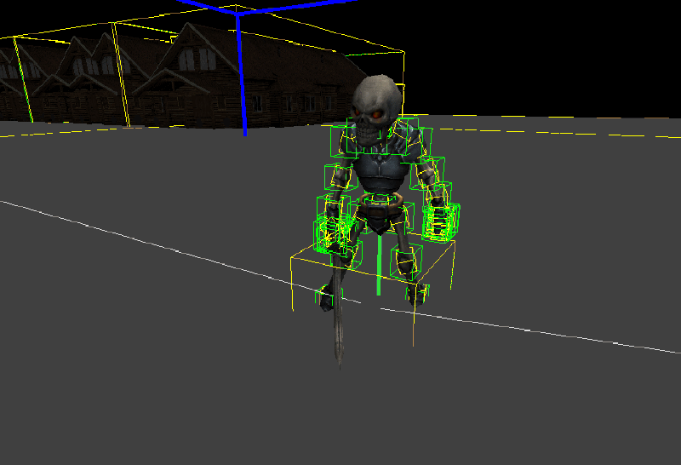
Task: Select the green vertical marker under the skeleton
Action: coord(379,266)
